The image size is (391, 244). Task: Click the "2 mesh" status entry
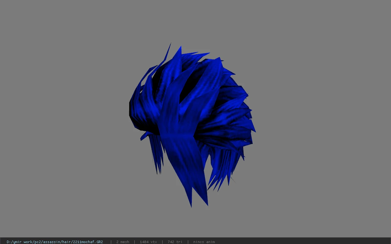[x=122, y=242]
